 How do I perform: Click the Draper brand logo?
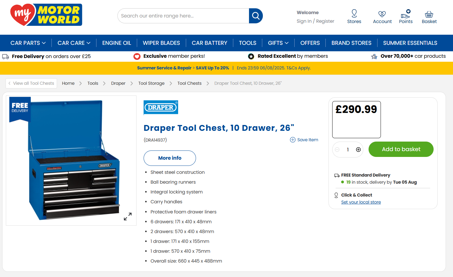pos(161,107)
